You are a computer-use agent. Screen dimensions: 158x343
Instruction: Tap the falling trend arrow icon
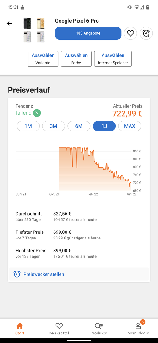pyautogui.click(x=37, y=113)
